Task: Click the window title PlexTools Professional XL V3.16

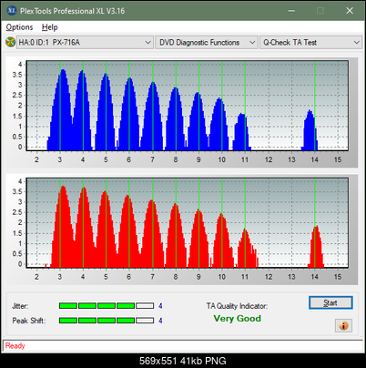Action: pyautogui.click(x=72, y=11)
